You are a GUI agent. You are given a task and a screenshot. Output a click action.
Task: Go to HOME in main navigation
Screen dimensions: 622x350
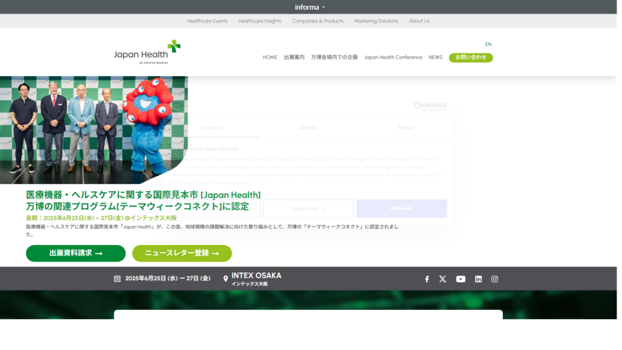click(270, 57)
